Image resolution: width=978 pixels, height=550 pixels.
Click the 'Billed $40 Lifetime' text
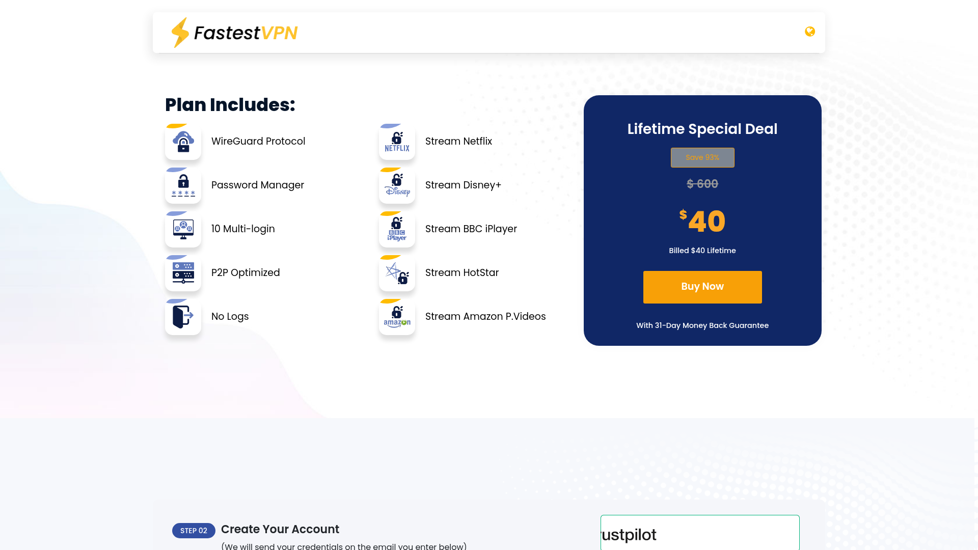point(702,251)
